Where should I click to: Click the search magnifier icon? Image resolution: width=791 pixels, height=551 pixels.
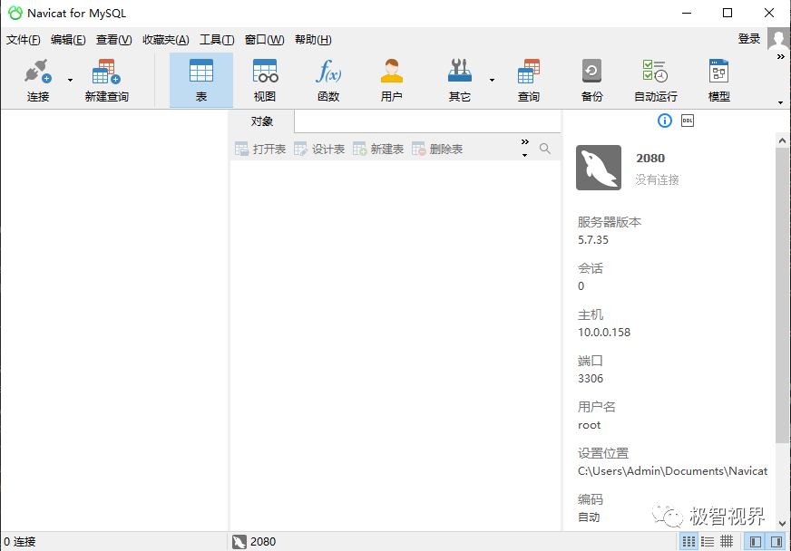(x=545, y=149)
